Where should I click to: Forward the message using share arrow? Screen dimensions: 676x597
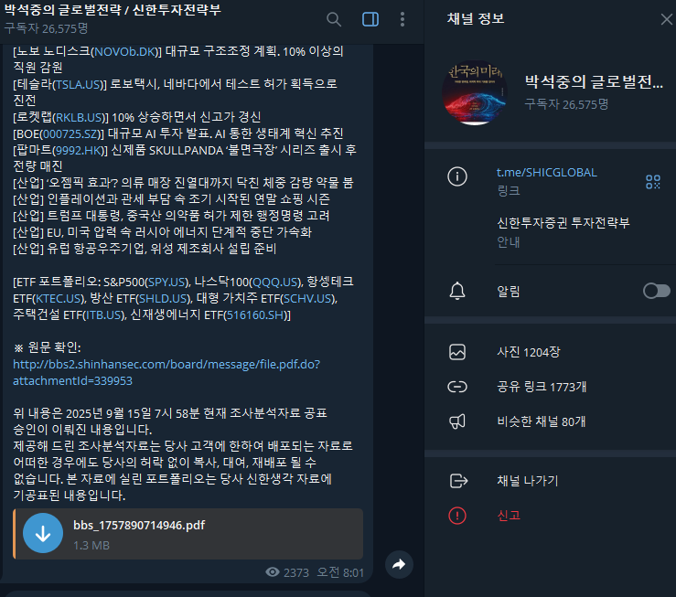point(399,564)
